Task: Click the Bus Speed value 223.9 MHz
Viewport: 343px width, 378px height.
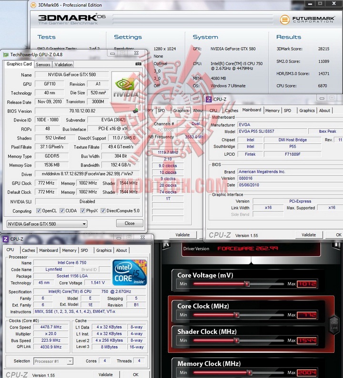Action: click(x=51, y=340)
